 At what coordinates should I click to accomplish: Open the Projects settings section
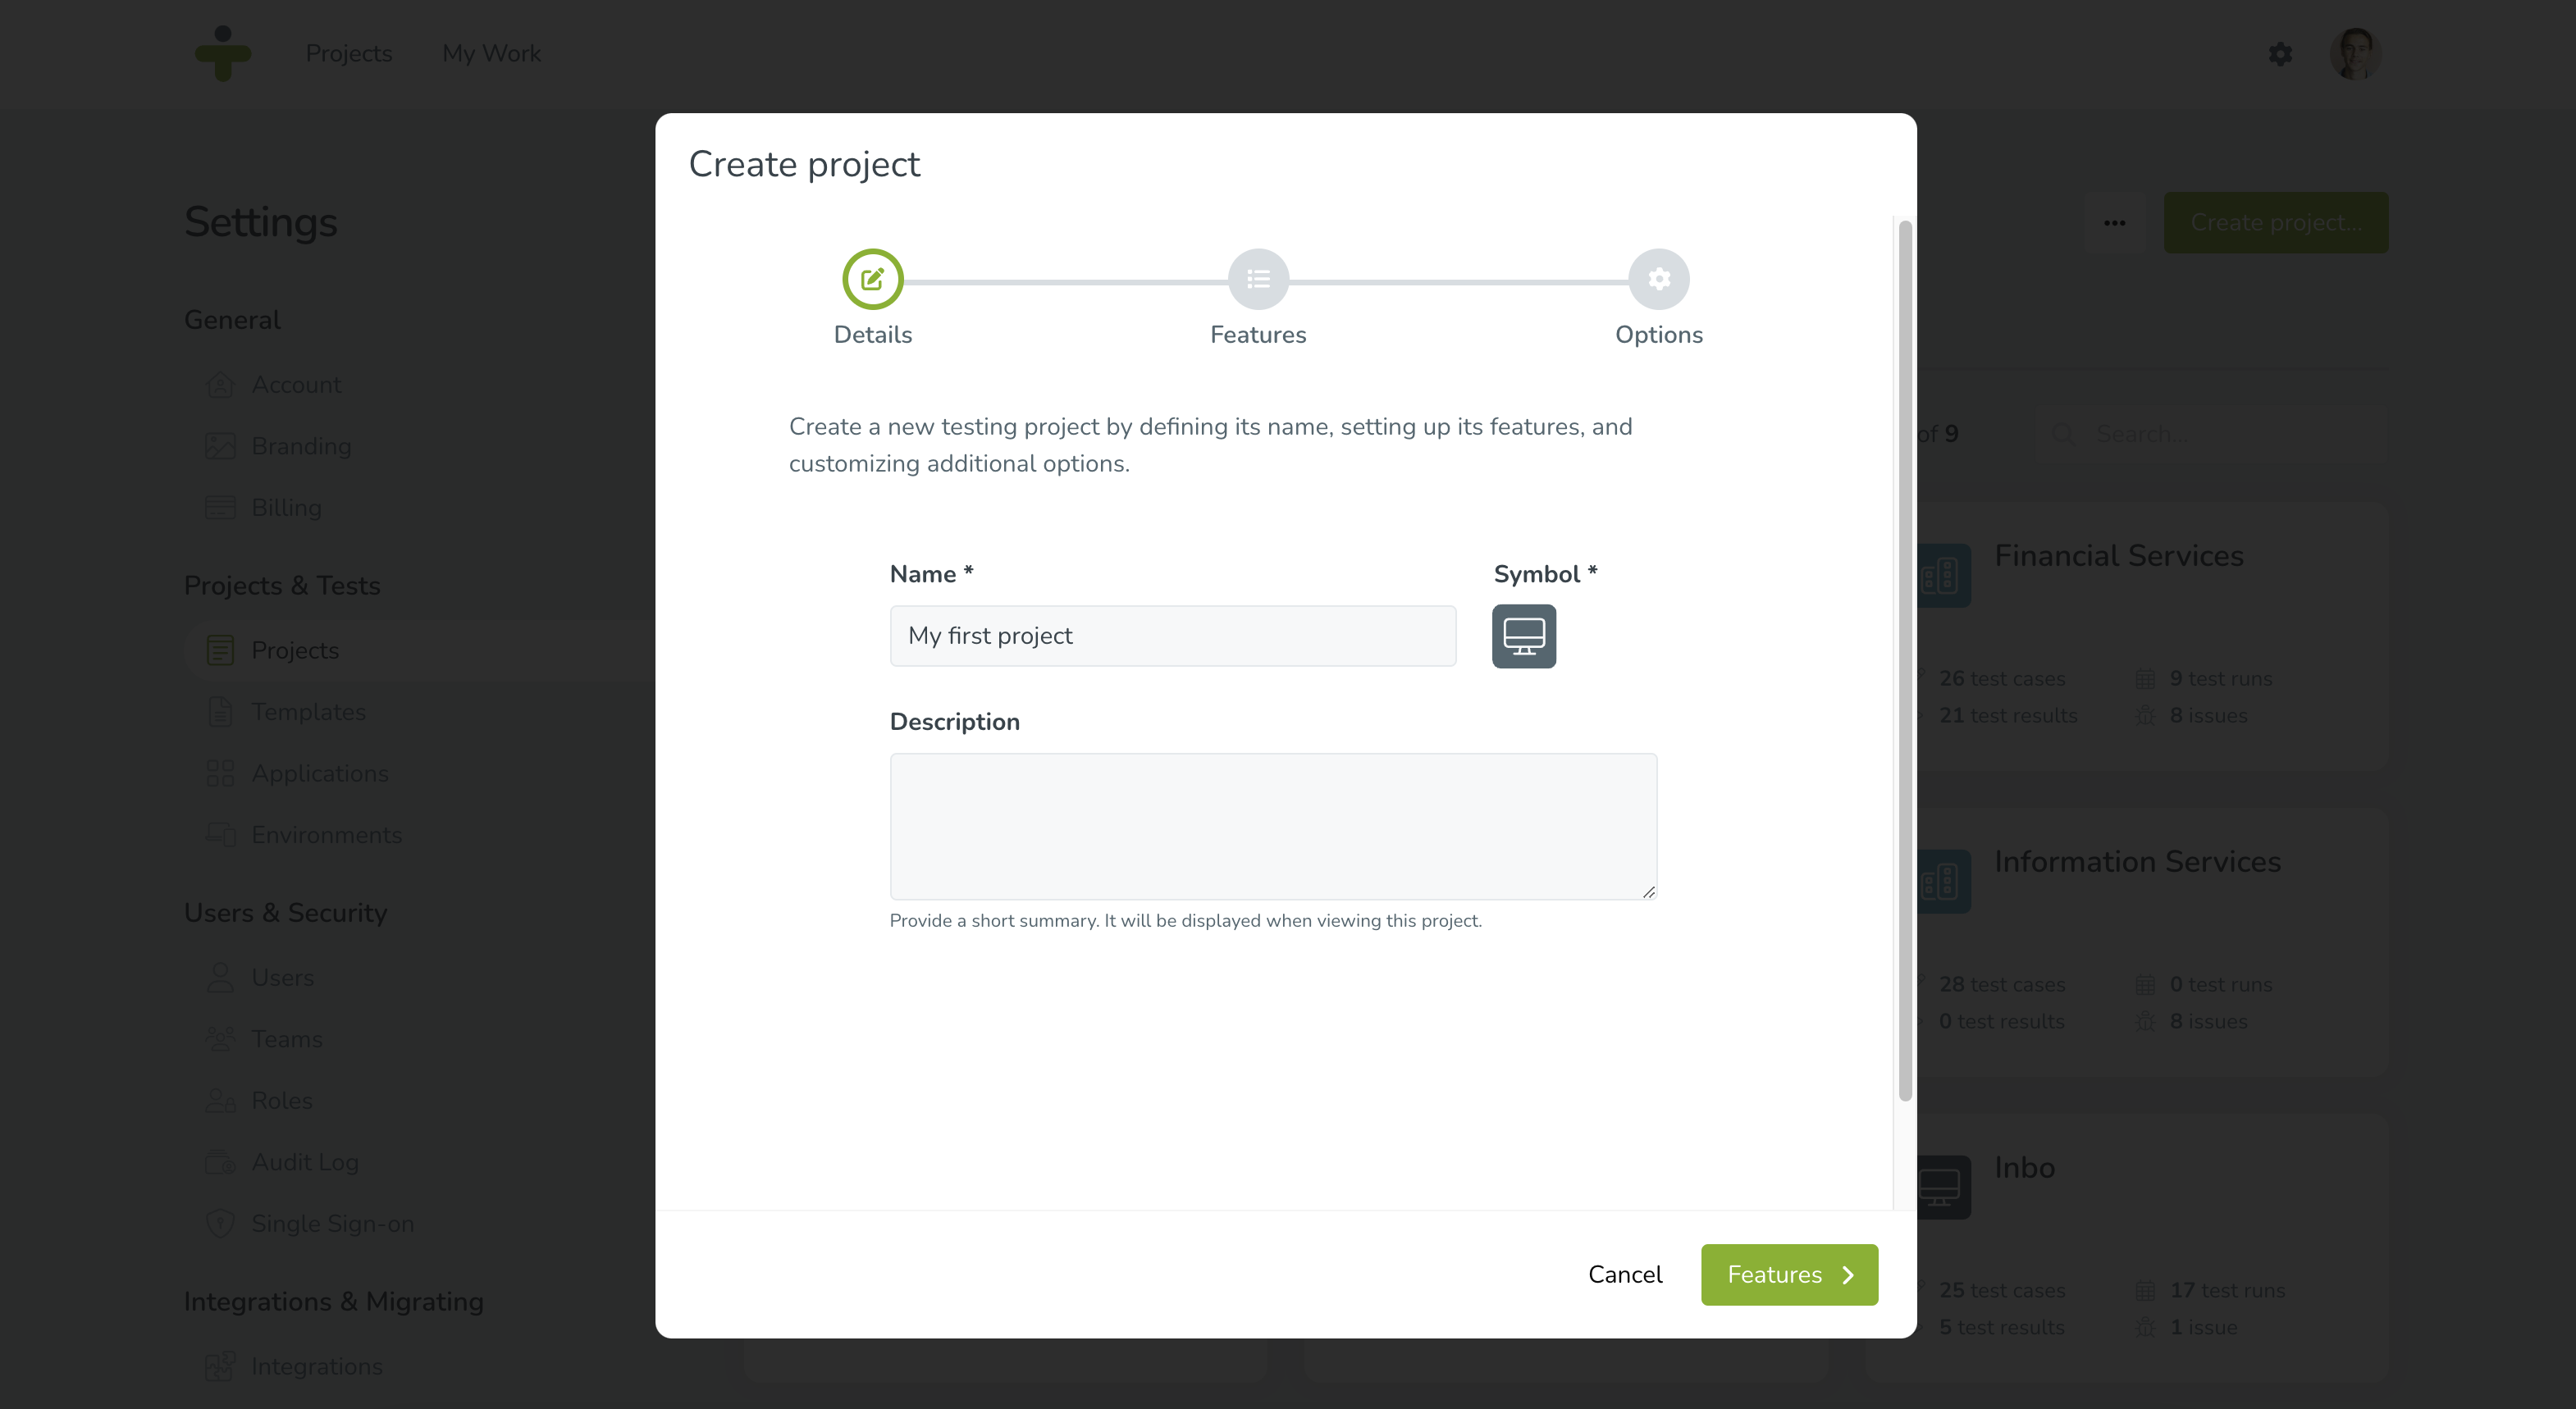[x=295, y=649]
